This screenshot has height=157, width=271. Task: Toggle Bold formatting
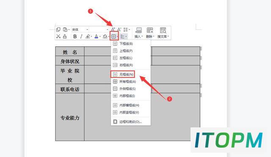pos(75,36)
